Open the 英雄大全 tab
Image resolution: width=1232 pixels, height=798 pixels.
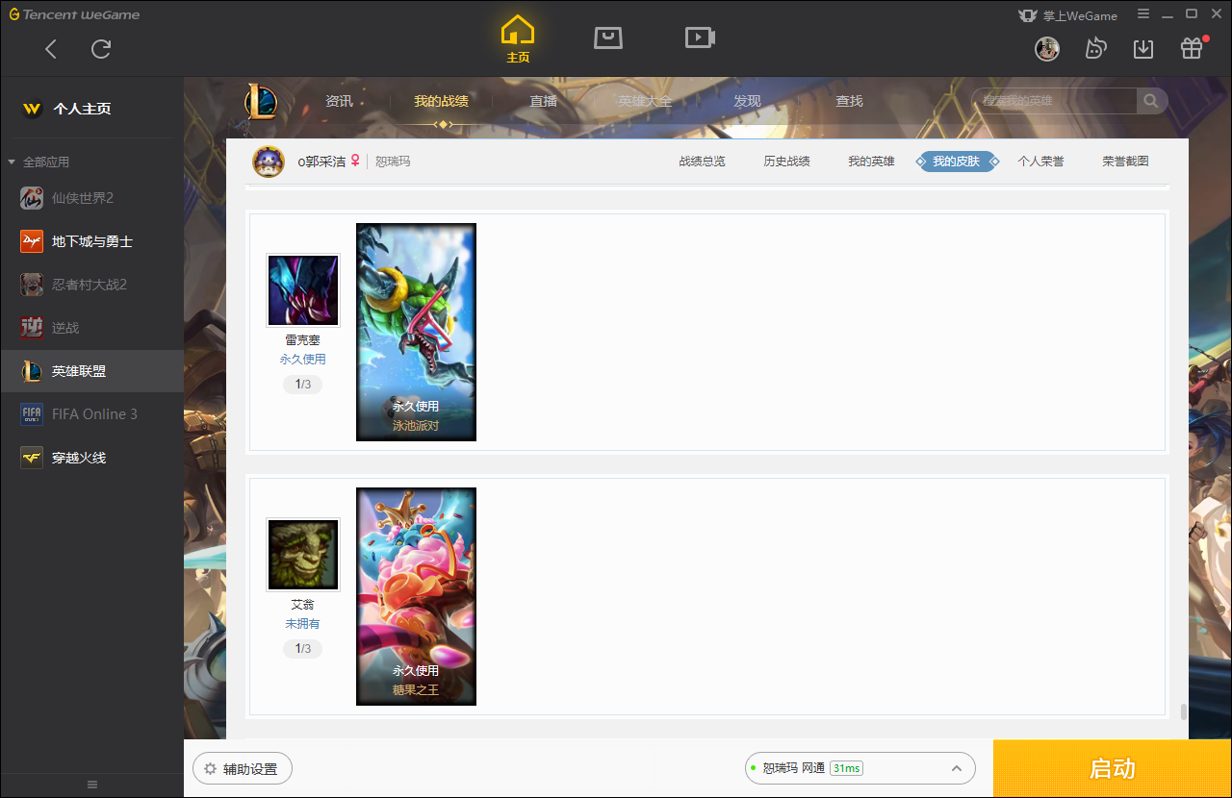[x=645, y=101]
